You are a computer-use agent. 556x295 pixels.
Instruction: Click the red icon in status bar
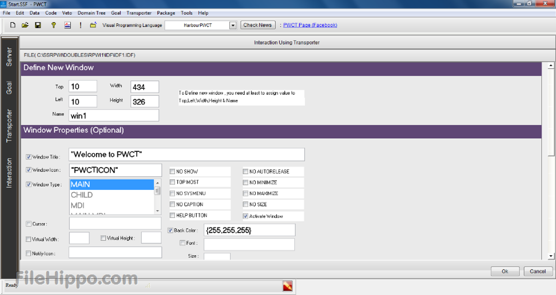click(x=288, y=286)
